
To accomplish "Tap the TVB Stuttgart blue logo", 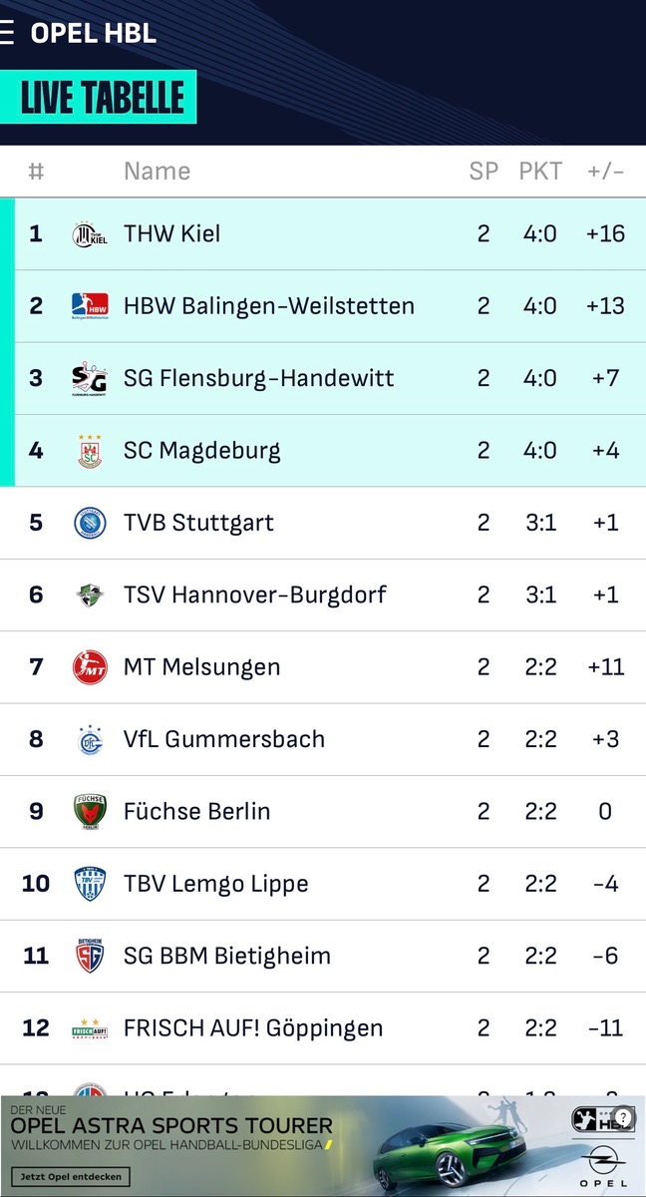I will (90, 523).
